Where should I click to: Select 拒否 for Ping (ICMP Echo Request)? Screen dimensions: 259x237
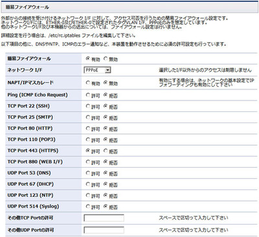[x=106, y=95]
